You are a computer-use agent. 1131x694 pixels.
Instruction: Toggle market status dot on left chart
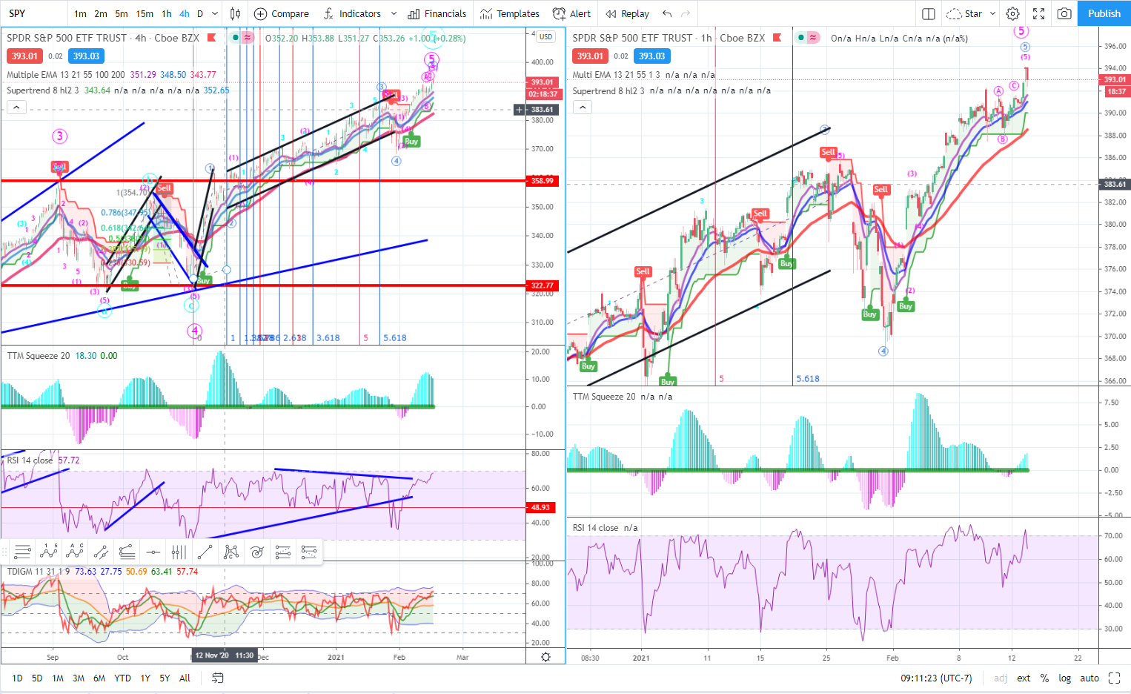(235, 38)
